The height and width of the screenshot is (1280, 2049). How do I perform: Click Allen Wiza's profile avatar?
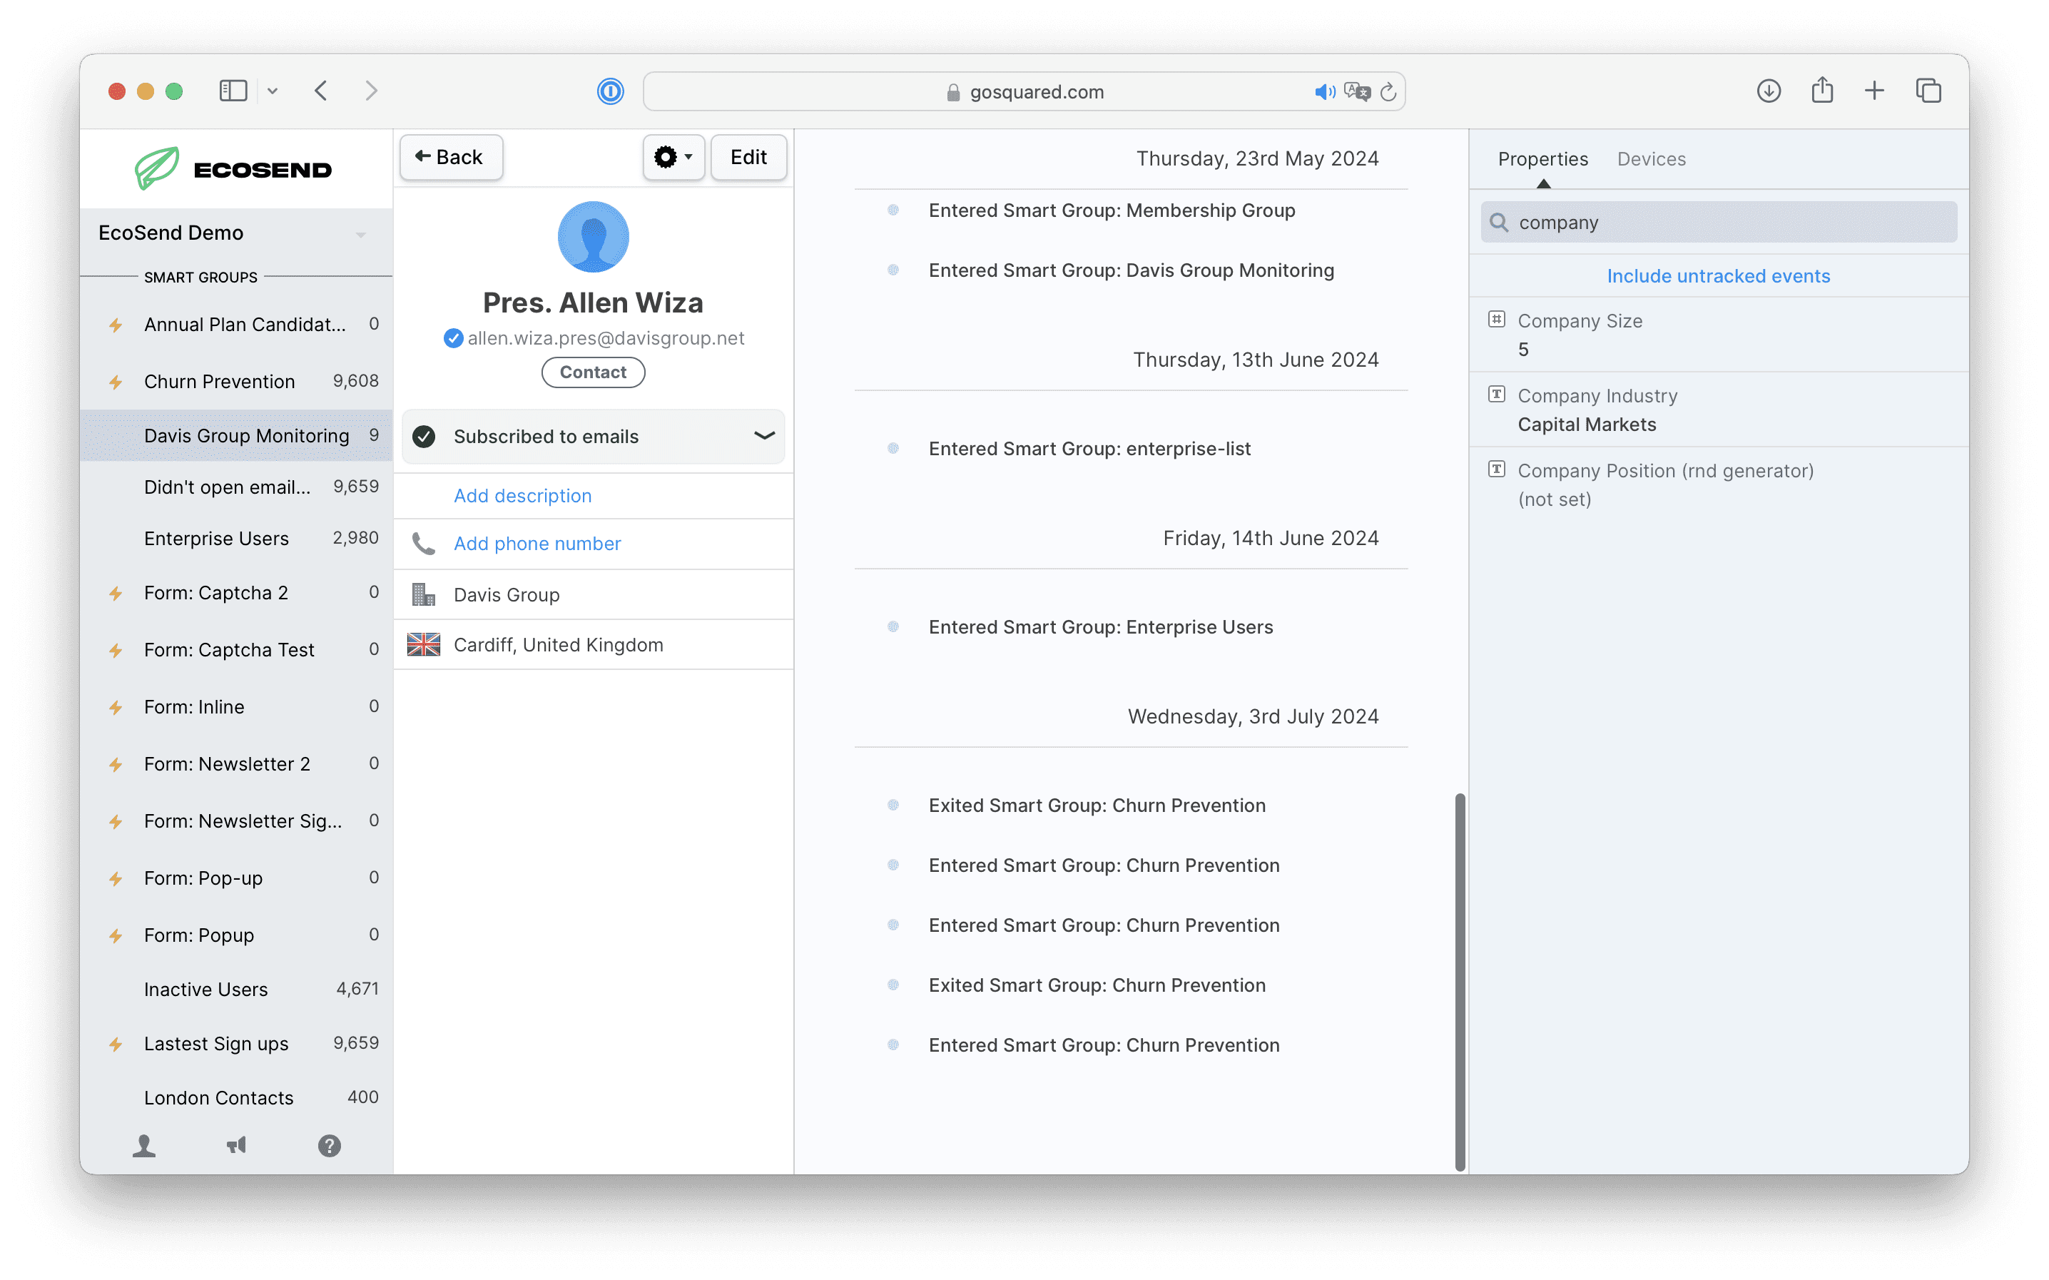592,237
